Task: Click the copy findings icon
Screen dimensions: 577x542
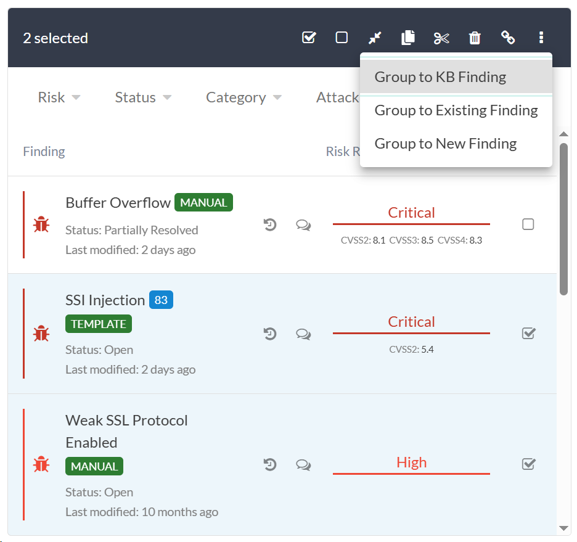Action: 407,38
